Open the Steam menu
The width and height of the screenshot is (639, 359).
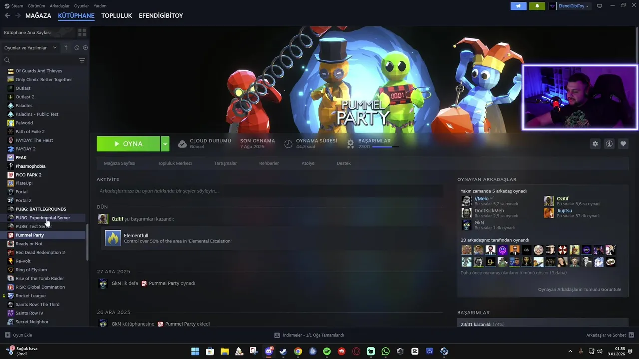click(14, 6)
